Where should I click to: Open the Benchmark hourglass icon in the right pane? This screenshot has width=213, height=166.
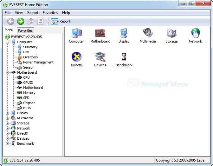pos(124,59)
